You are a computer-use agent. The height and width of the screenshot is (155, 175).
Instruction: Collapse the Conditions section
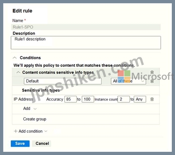[x=15, y=58]
